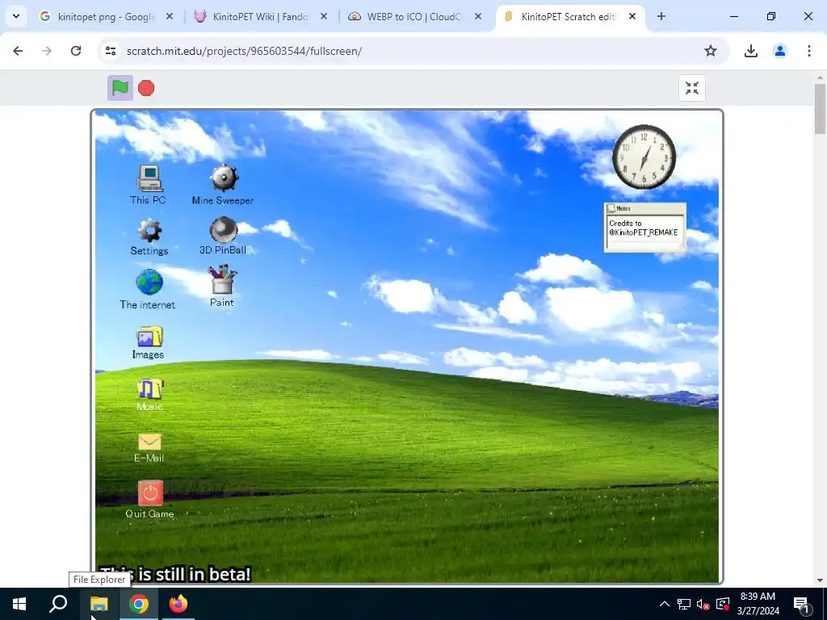Open the Settings gear icon on desktop

pos(149,237)
